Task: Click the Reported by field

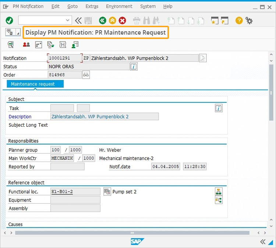Action: (x=67, y=167)
